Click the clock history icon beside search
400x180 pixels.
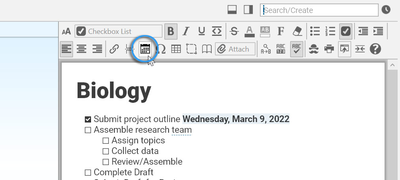click(386, 10)
